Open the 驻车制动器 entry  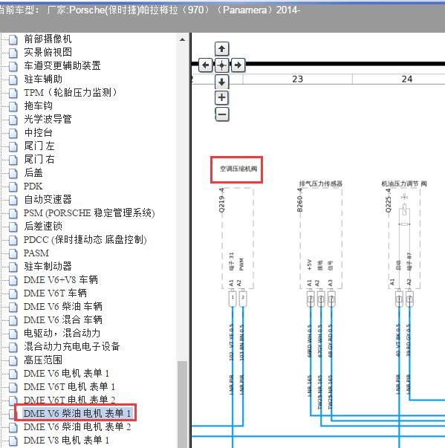point(48,266)
